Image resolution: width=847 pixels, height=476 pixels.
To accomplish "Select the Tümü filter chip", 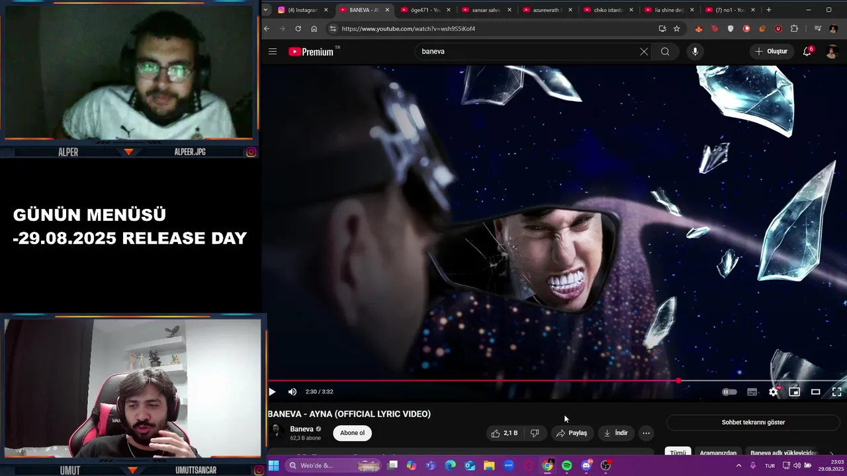I will pos(678,453).
